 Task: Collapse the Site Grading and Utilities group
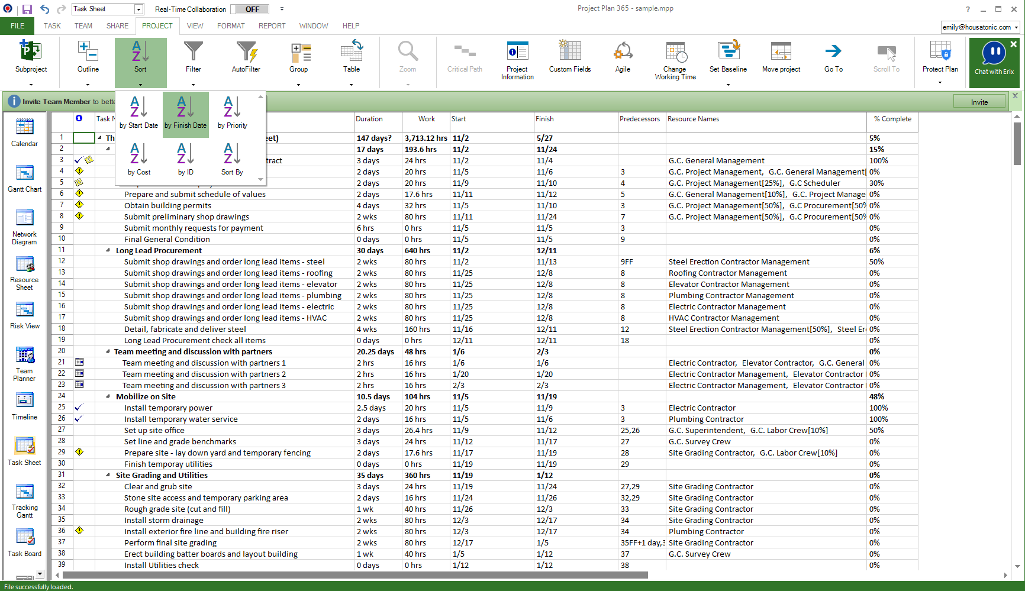click(x=107, y=475)
